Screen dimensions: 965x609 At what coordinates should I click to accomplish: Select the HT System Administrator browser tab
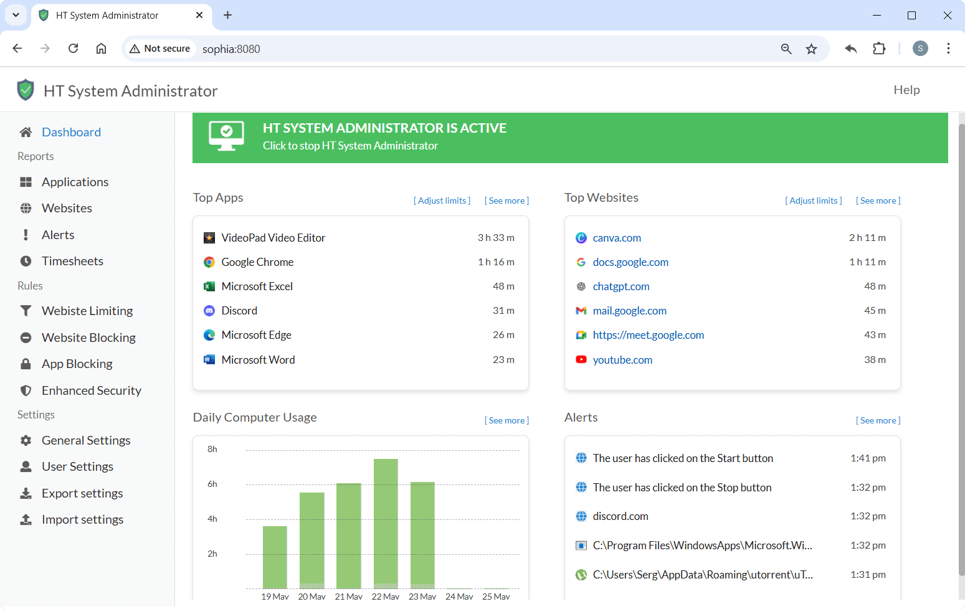[x=121, y=16]
